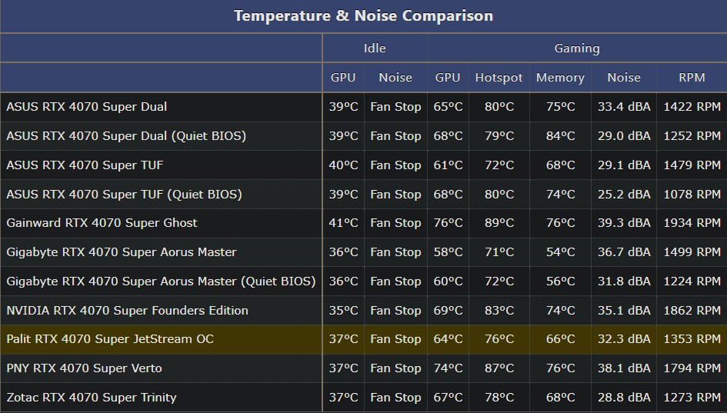Select the PNY RTX 4070 Super Verto row

click(84, 368)
